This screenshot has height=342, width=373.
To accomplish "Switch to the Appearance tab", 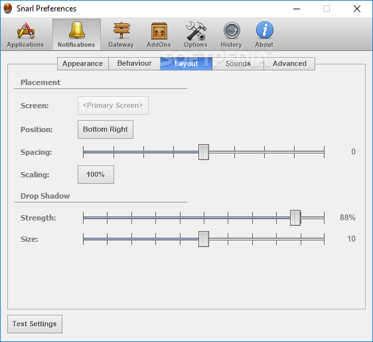I will 83,64.
